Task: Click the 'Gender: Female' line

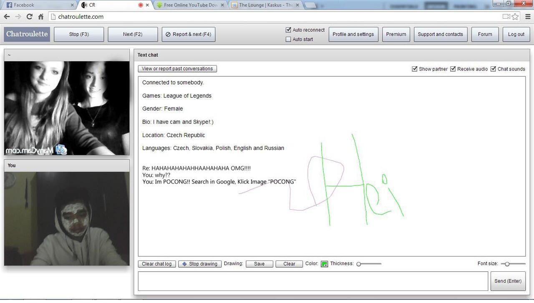Action: (163, 108)
